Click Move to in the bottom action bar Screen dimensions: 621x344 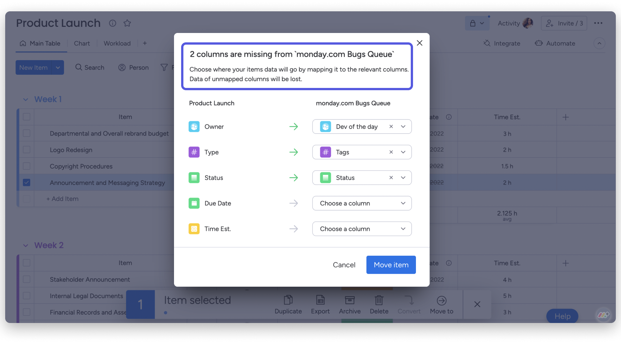pyautogui.click(x=441, y=305)
